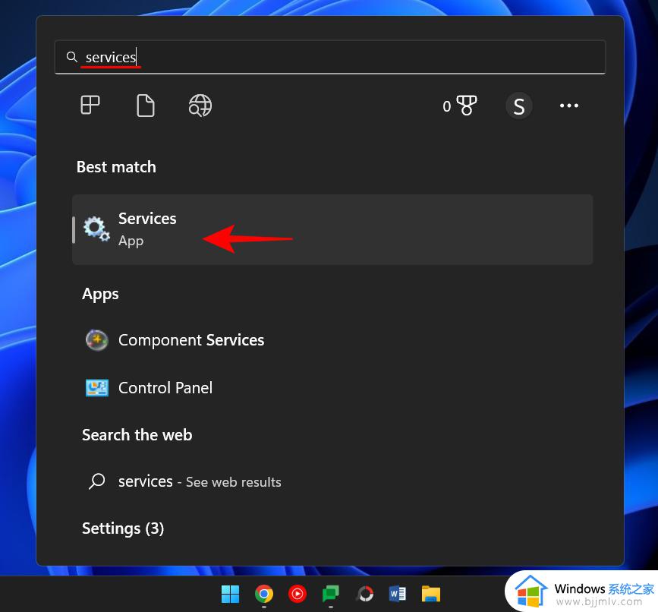Expand the Settings (3) section
This screenshot has height=612, width=658.
tap(123, 528)
